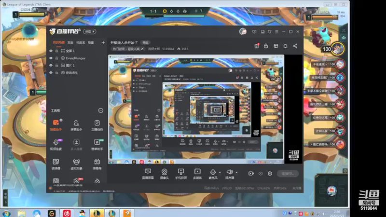Open the skin shirt icon in title bar
Viewport: 386px width, 217px height.
(x=270, y=32)
